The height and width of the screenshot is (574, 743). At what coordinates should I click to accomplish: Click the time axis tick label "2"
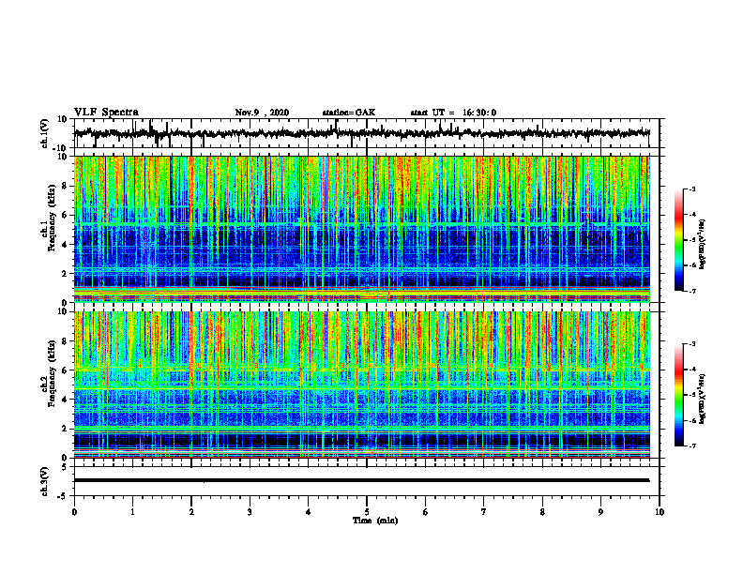(x=191, y=512)
